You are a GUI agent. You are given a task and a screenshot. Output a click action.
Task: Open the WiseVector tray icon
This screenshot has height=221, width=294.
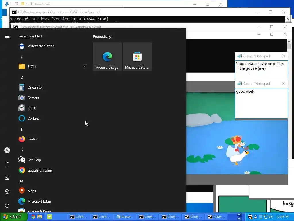255,217
